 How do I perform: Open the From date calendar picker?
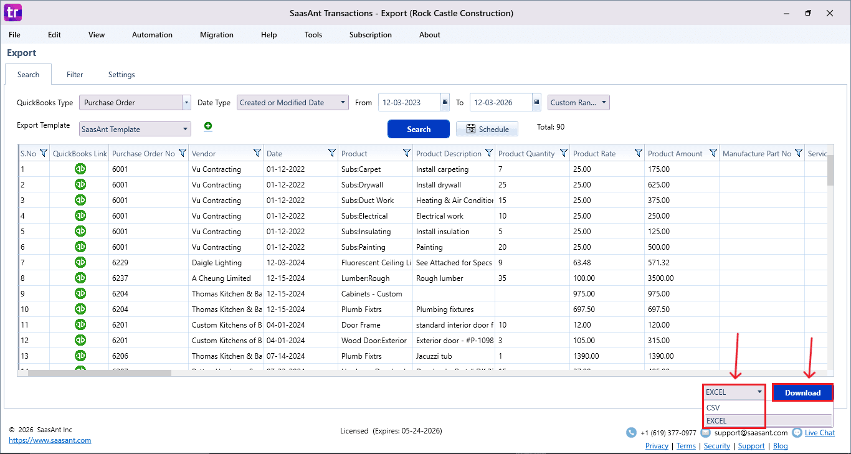(x=444, y=102)
